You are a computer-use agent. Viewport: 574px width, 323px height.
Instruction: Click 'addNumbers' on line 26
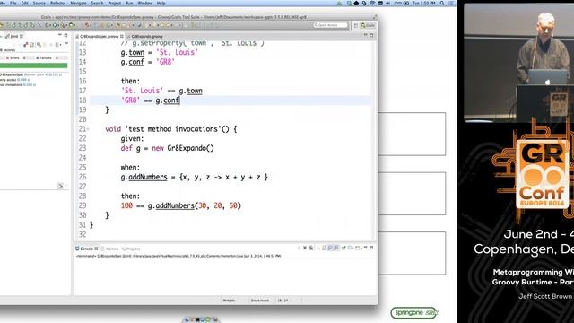tap(147, 177)
